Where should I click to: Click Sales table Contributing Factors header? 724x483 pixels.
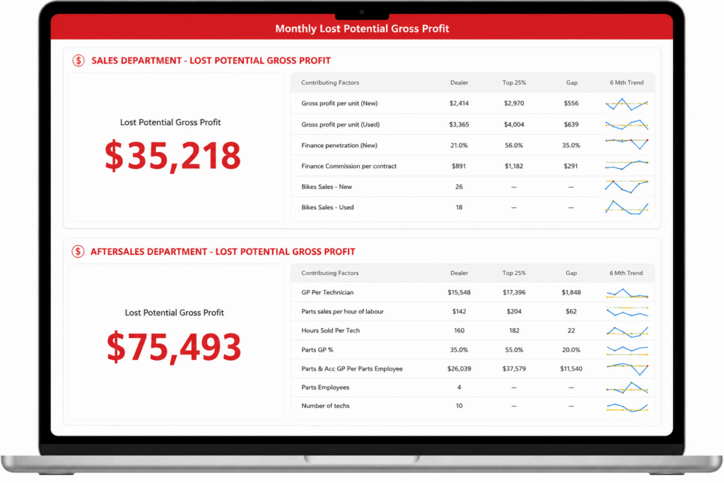point(330,83)
